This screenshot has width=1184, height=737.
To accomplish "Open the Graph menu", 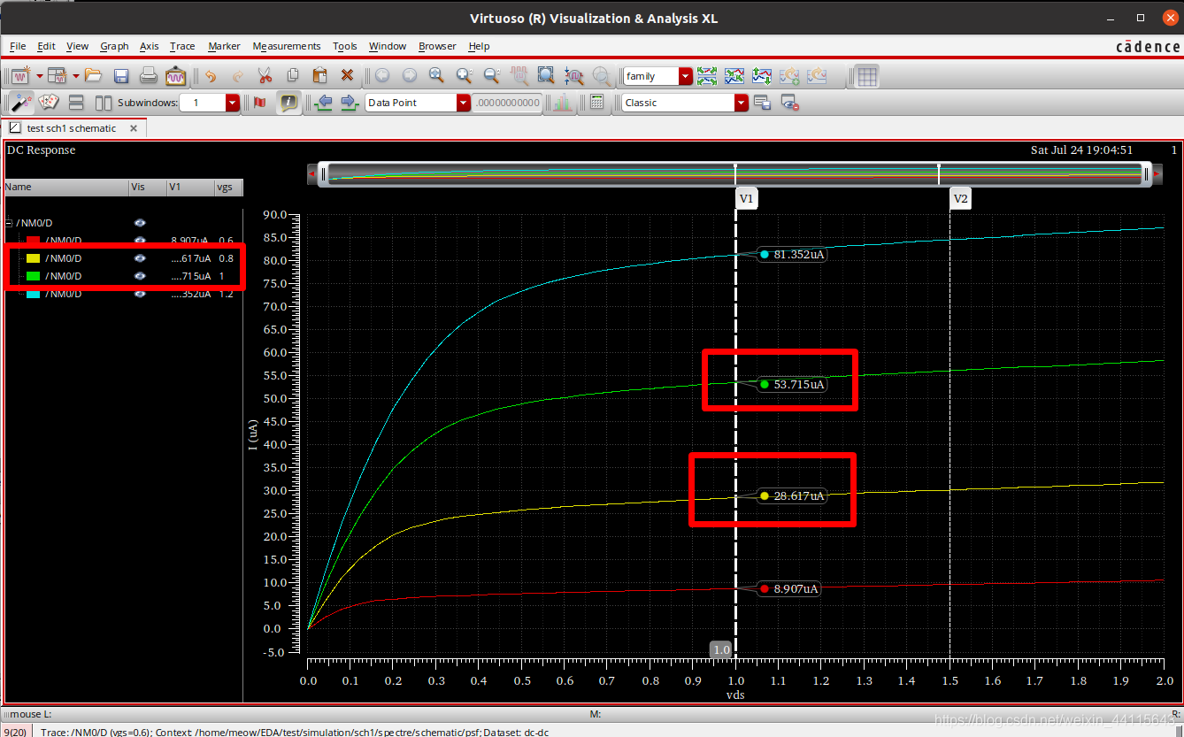I will pos(114,46).
